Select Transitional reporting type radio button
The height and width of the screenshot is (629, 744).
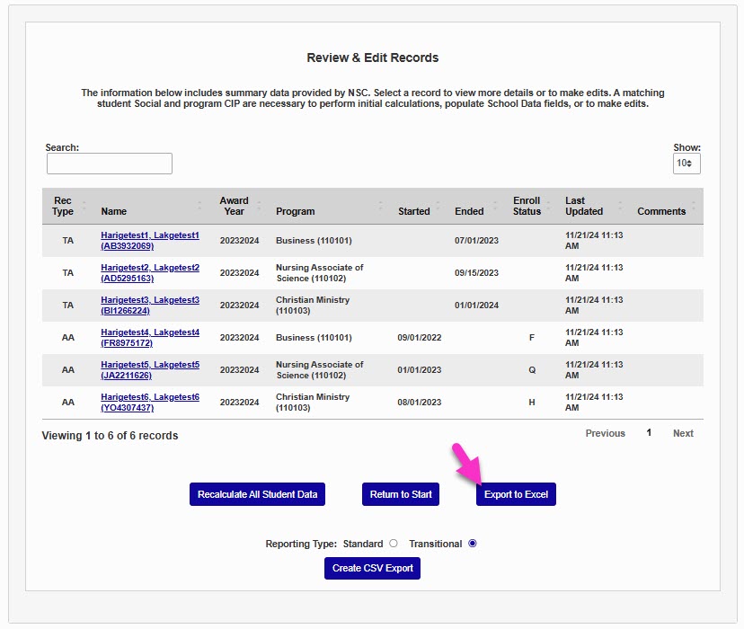(473, 544)
